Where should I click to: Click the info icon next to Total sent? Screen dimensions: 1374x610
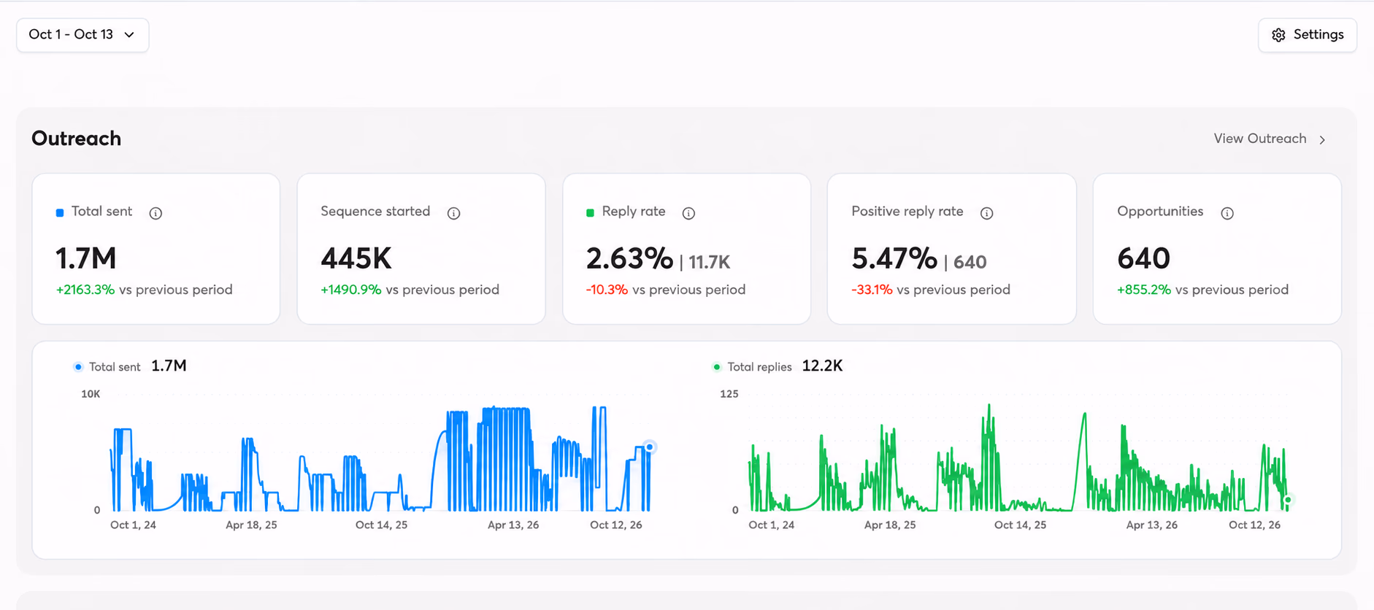(156, 213)
